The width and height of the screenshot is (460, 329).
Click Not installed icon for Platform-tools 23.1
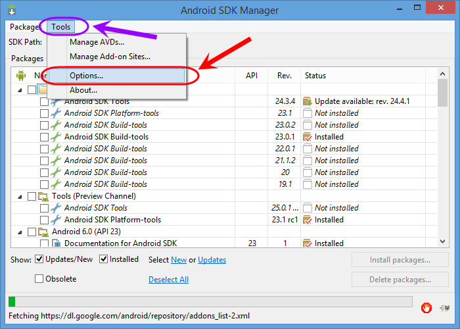(307, 113)
